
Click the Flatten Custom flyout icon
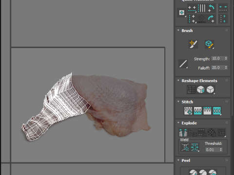point(222,132)
